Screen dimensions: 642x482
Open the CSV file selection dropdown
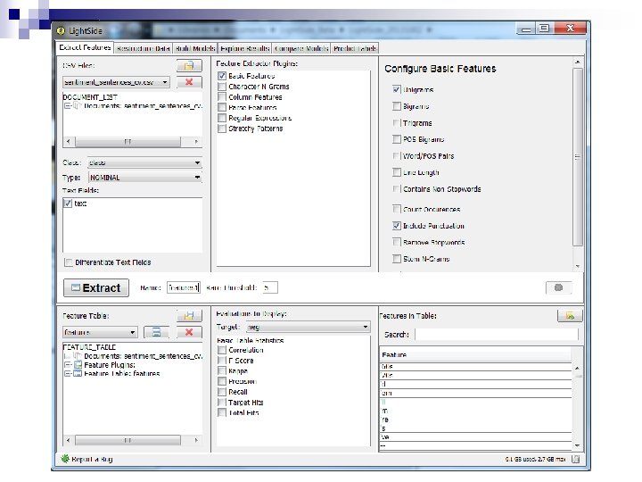tap(116, 82)
